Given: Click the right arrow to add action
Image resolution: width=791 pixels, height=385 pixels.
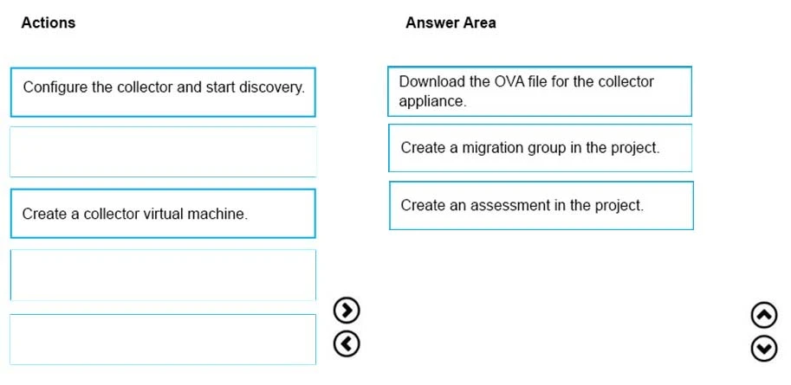Looking at the screenshot, I should (347, 310).
